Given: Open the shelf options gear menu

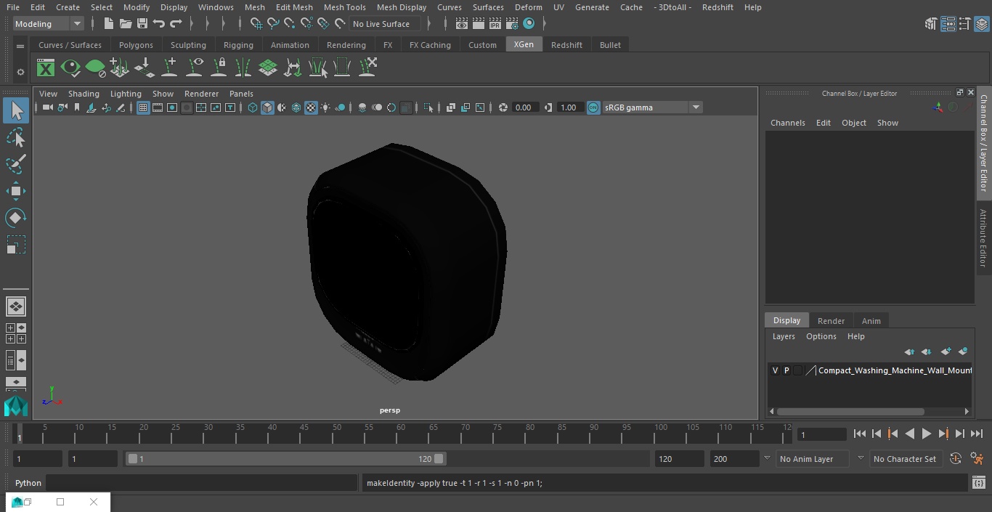Looking at the screenshot, I should tap(20, 72).
